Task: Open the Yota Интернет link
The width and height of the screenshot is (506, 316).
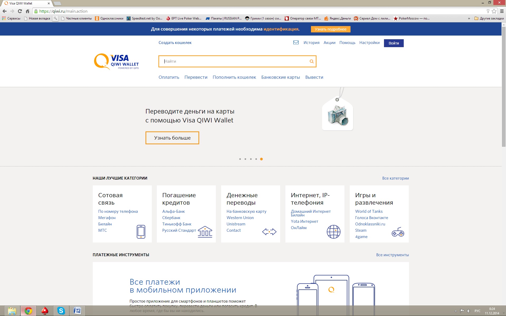Action: (304, 221)
